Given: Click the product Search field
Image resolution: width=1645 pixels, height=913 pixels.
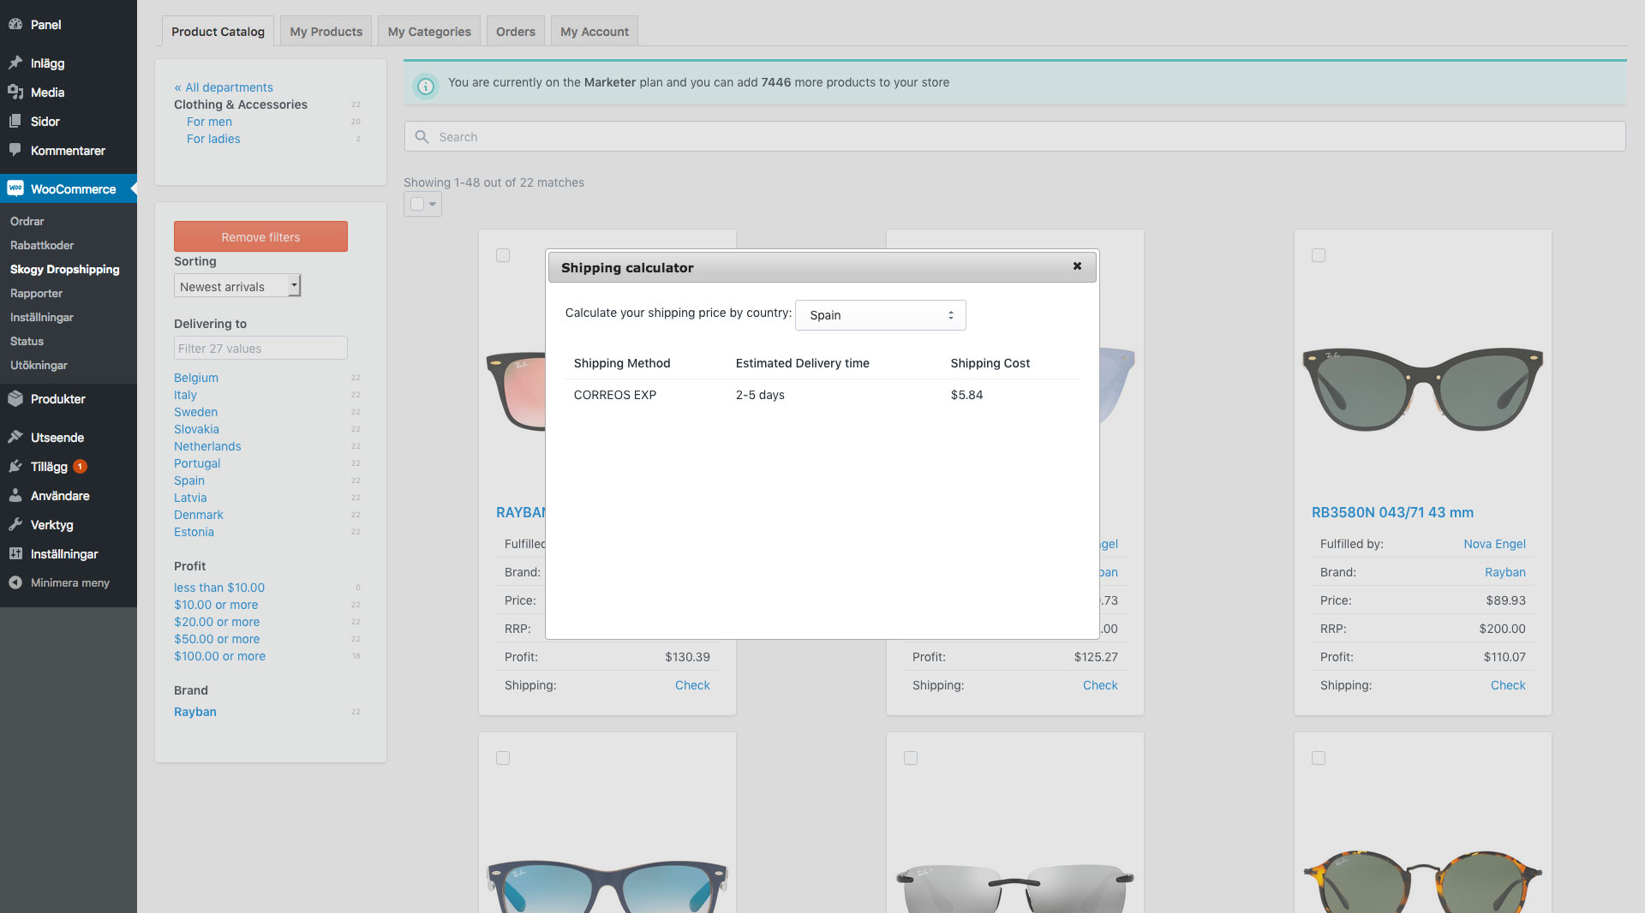Looking at the screenshot, I should pos(1014,137).
